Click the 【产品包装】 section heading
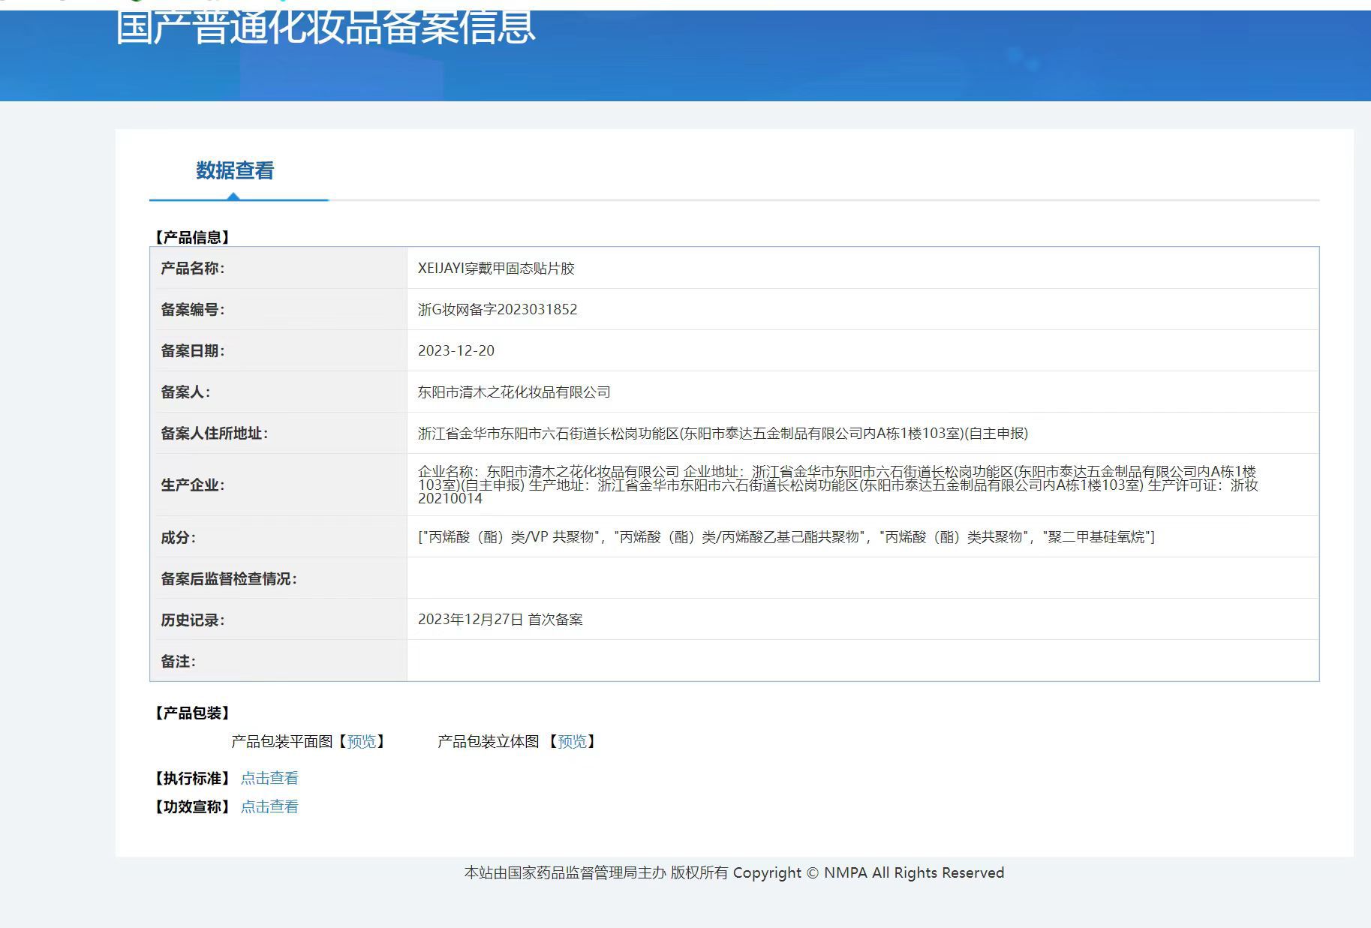This screenshot has height=928, width=1371. pyautogui.click(x=191, y=713)
